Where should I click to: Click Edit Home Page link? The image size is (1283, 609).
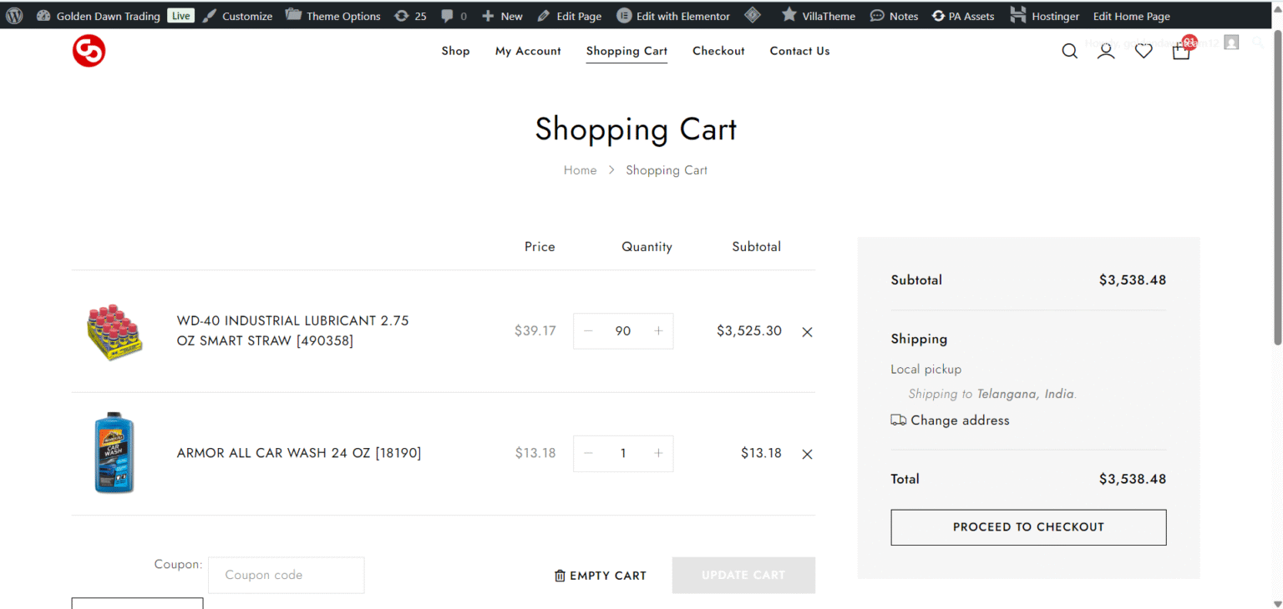point(1132,16)
